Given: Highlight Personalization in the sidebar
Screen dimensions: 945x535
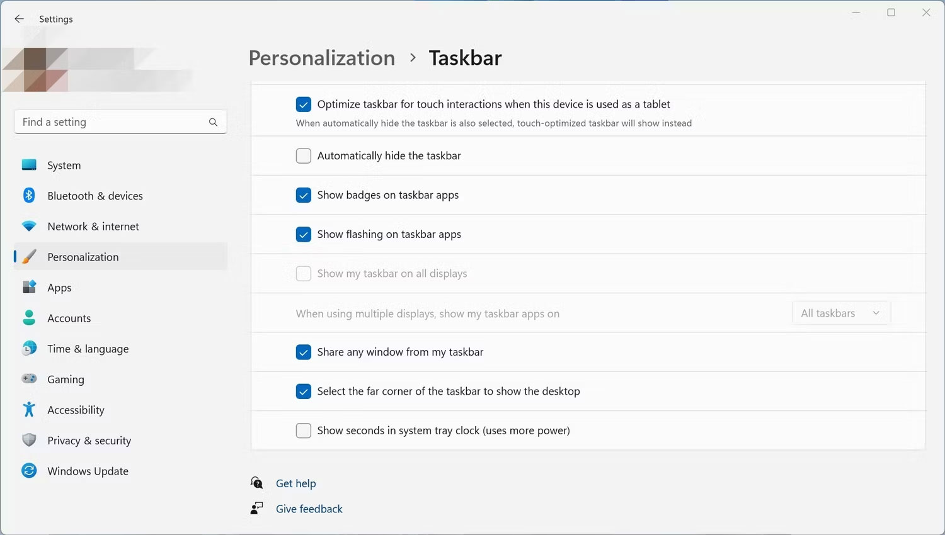Looking at the screenshot, I should point(83,257).
